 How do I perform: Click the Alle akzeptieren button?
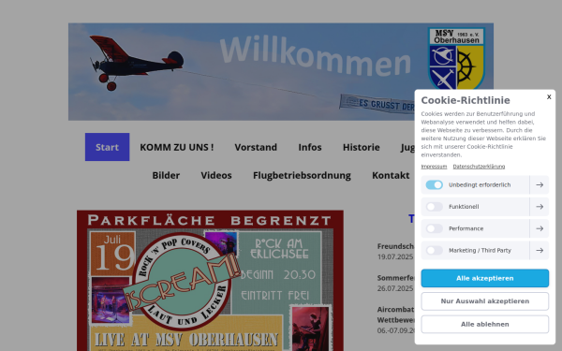[484, 278]
